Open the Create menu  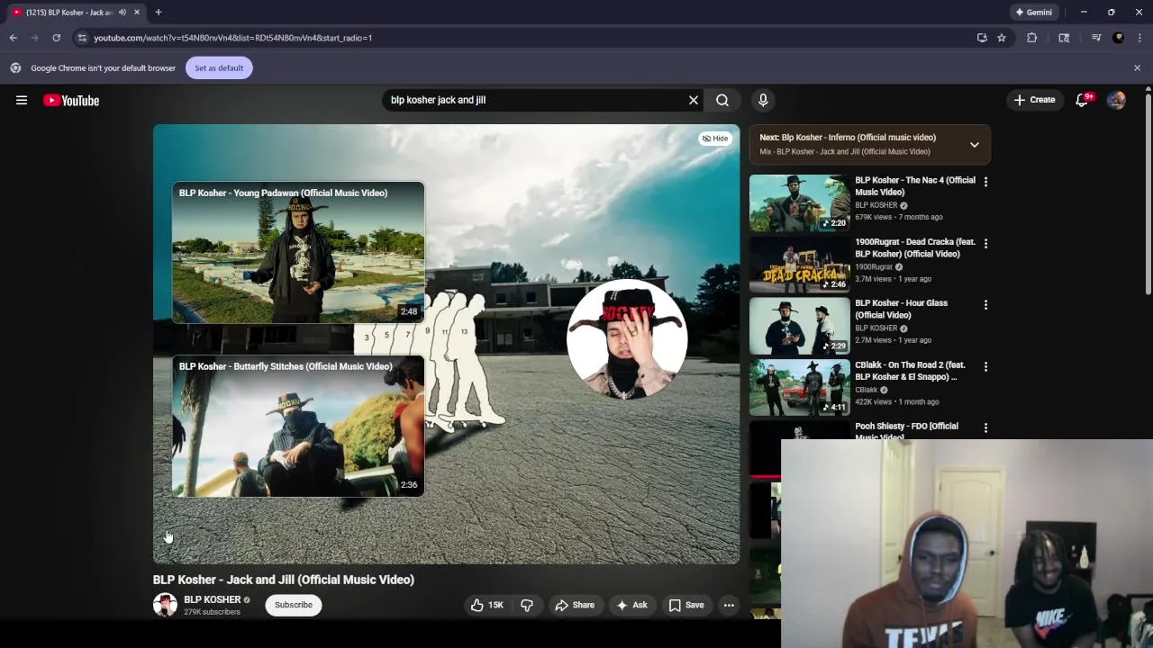[1034, 100]
